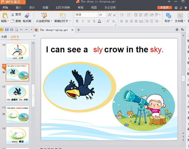This screenshot has height=149, width=189.
Task: Open the 视图 (View) ribbon tab
Action: [x=94, y=8]
